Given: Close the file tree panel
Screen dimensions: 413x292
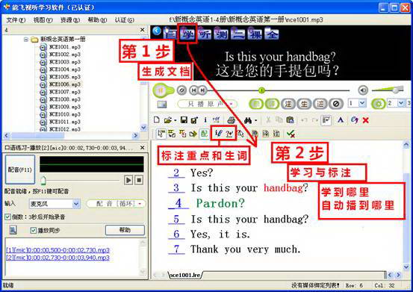Looking at the screenshot, I should (x=142, y=30).
